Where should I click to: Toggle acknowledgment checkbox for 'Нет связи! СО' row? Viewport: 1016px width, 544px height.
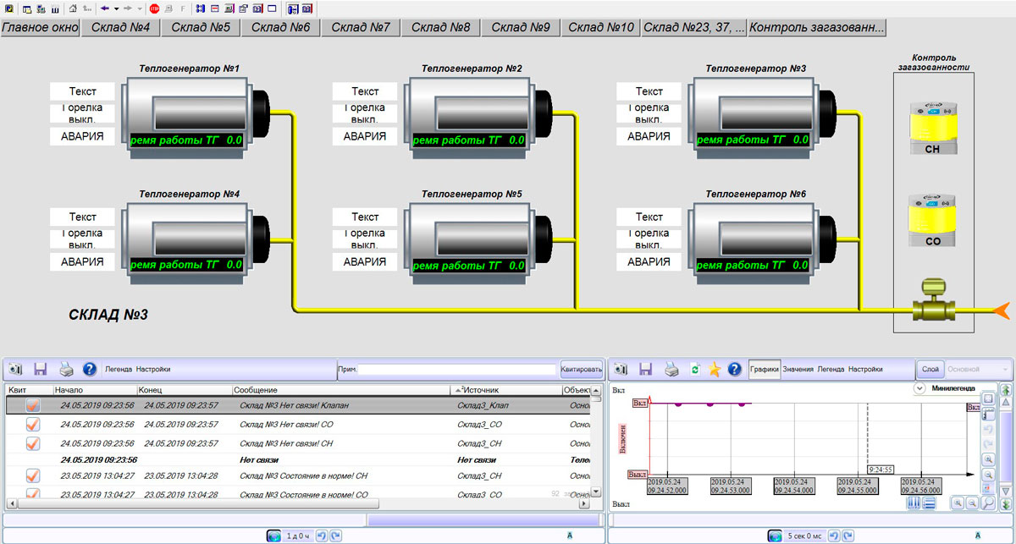(33, 425)
